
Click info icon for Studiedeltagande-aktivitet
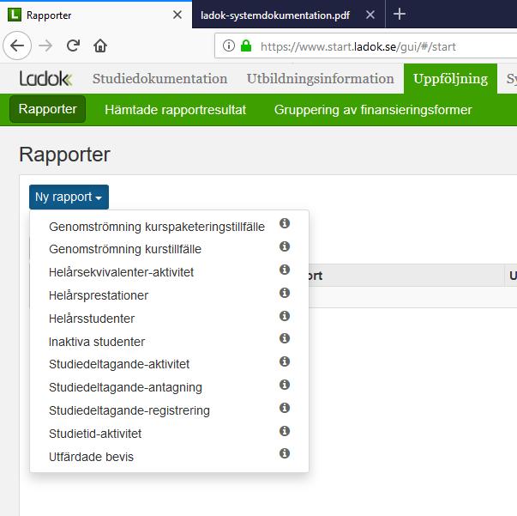click(285, 361)
